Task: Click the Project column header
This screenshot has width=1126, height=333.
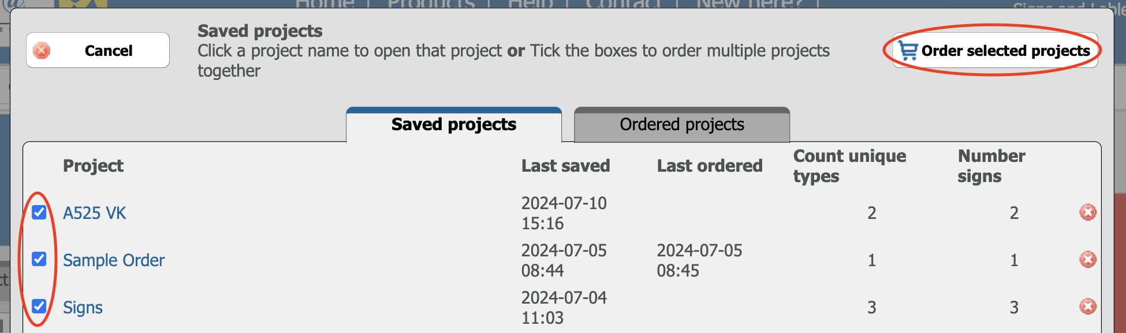Action: (x=93, y=166)
